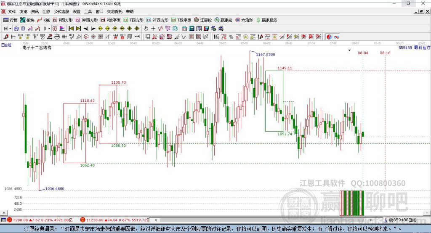The width and height of the screenshot is (431, 233).
Task: Expand the 日 period dropdown
Action: click(10, 29)
